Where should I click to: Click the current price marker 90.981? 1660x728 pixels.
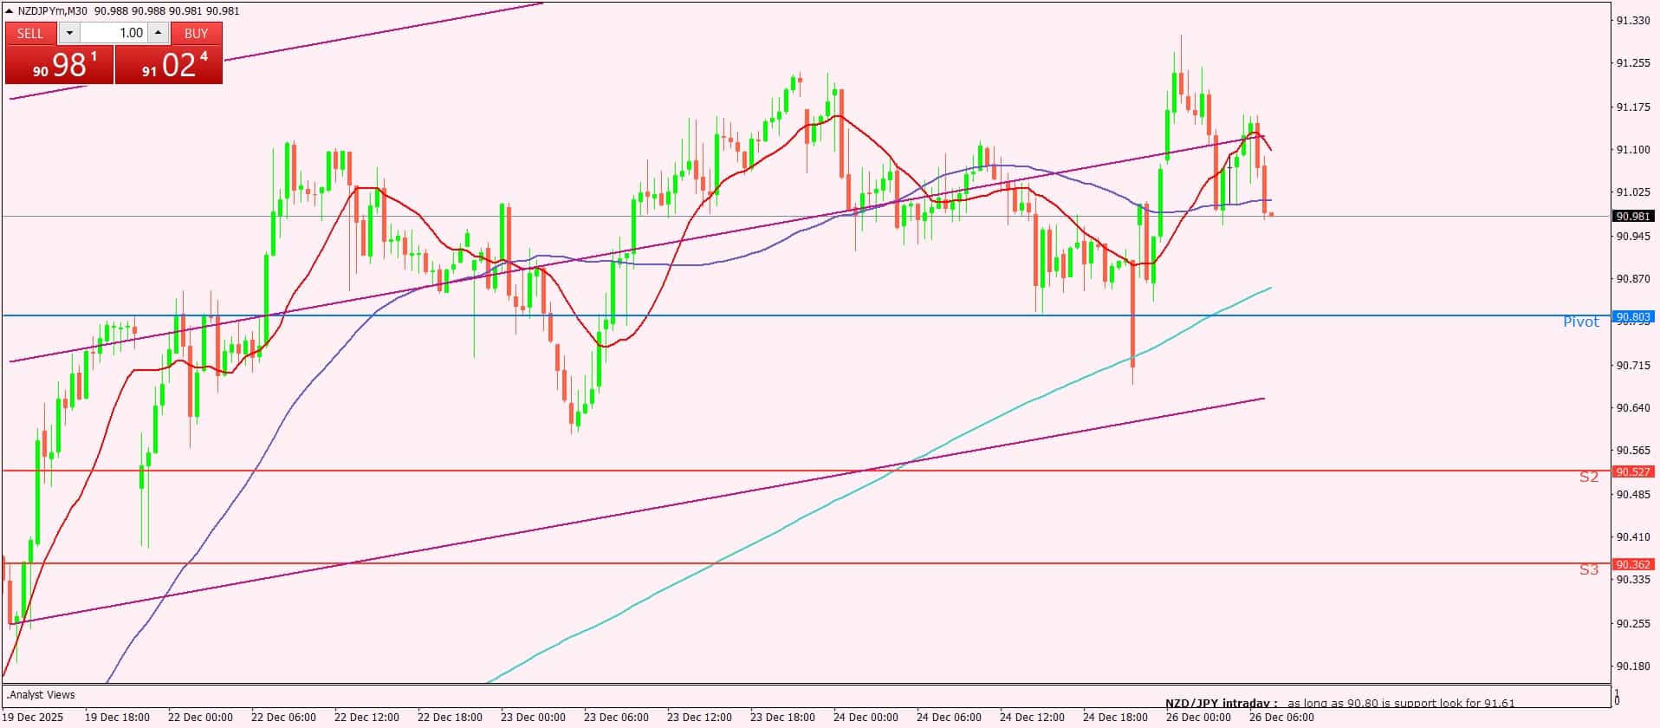tap(1632, 217)
